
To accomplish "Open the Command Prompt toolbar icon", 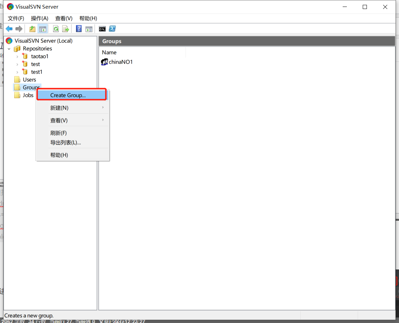I will tap(102, 29).
